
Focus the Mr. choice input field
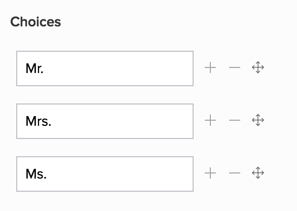coord(105,68)
